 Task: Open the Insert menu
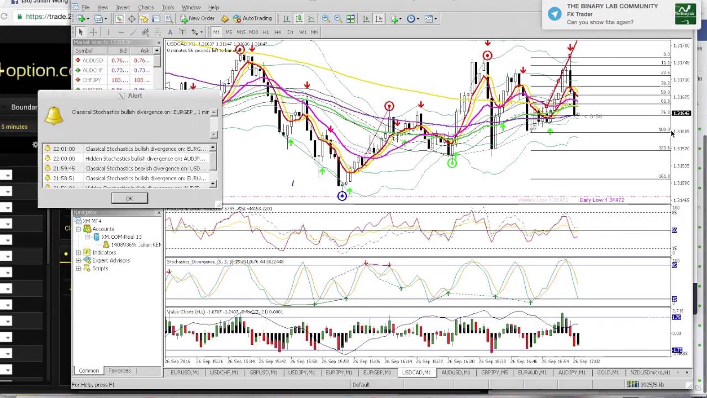point(123,7)
